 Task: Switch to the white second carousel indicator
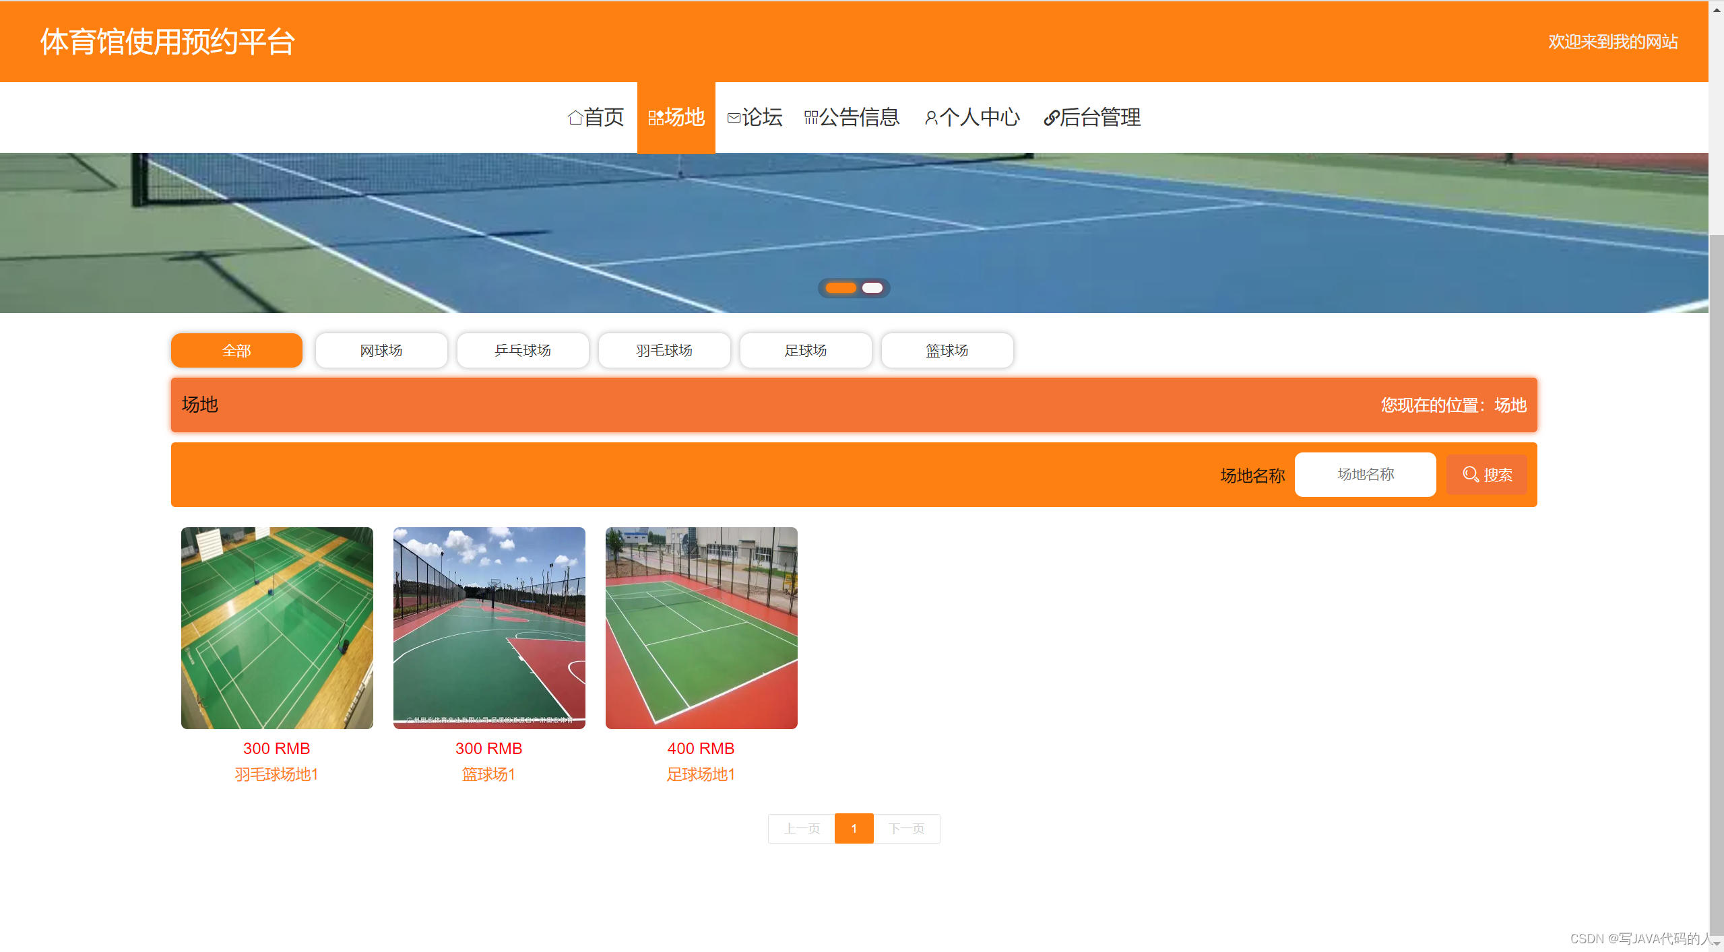coord(872,288)
